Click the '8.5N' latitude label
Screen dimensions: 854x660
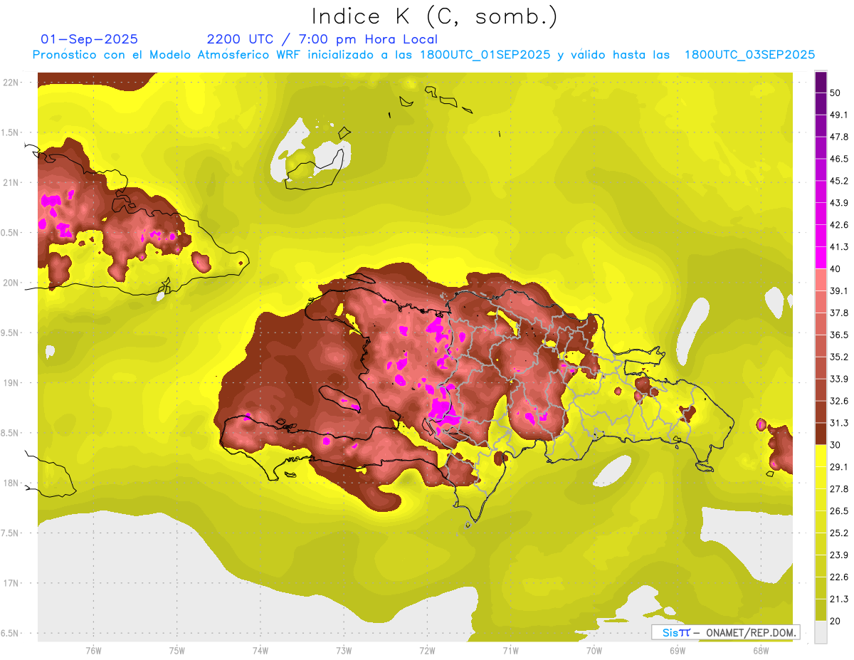(x=11, y=433)
